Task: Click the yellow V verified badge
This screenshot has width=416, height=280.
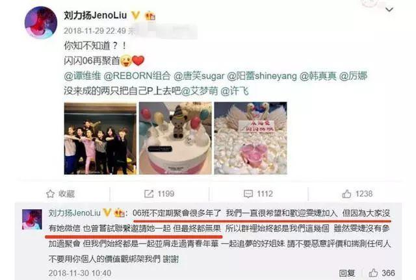Action: tap(136, 16)
